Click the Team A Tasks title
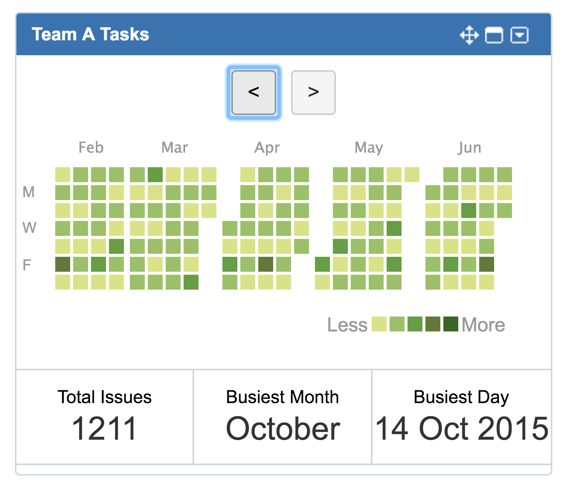 click(90, 34)
